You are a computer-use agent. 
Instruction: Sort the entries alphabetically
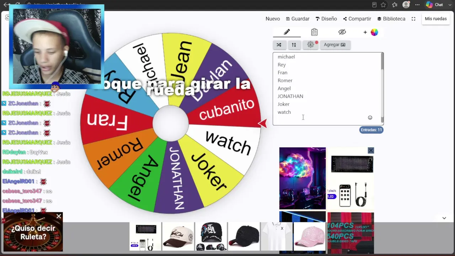294,45
